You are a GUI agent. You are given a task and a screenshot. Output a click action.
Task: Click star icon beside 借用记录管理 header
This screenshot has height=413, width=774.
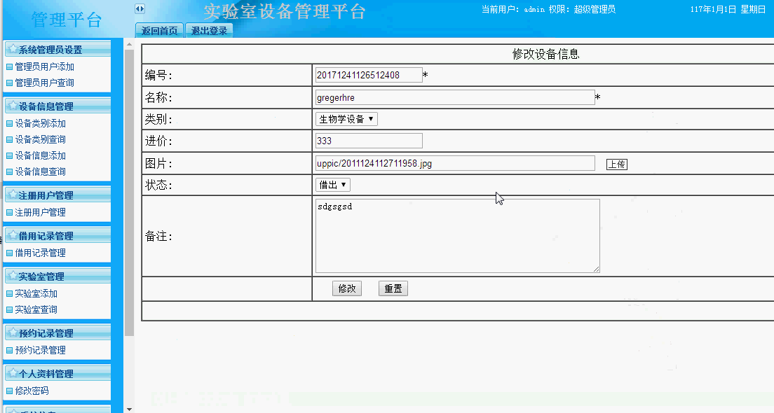point(13,235)
